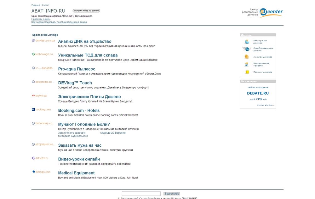The height and width of the screenshot is (199, 315).
Task: Switch language to English
Action: [45, 5]
